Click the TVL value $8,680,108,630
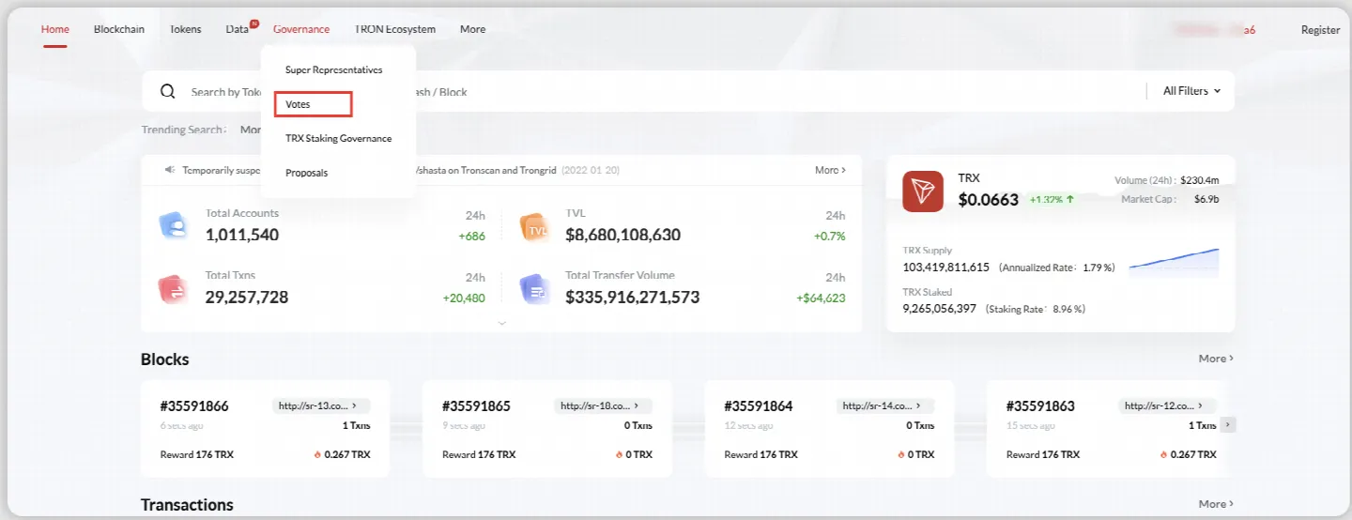Viewport: 1352px width, 520px height. click(623, 235)
